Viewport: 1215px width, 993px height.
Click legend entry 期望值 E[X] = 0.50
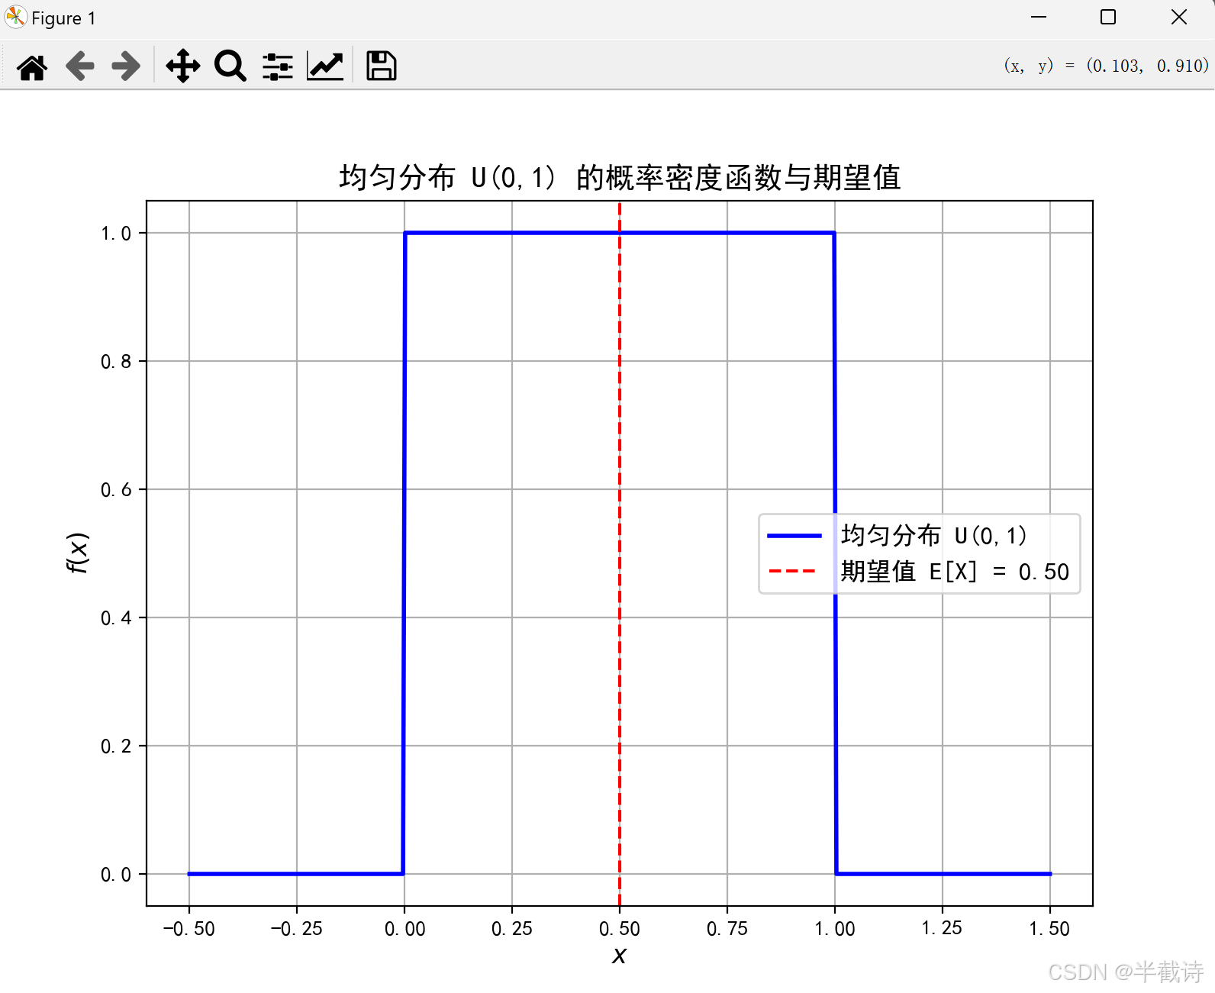(x=955, y=572)
